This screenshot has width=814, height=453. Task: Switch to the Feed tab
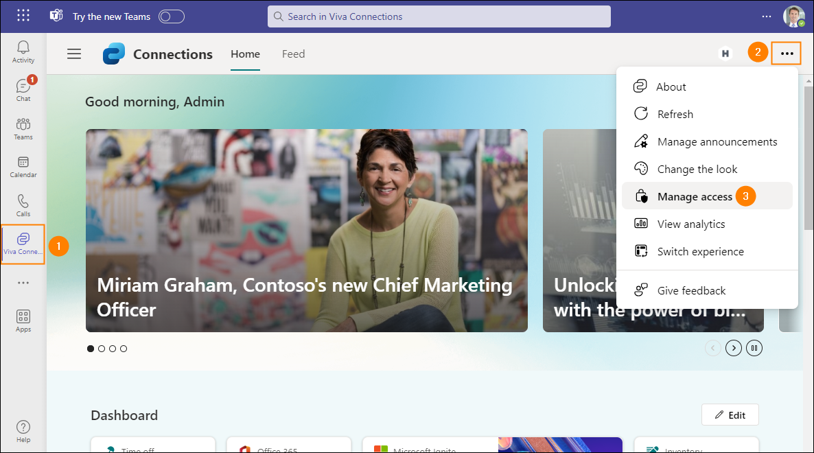293,54
